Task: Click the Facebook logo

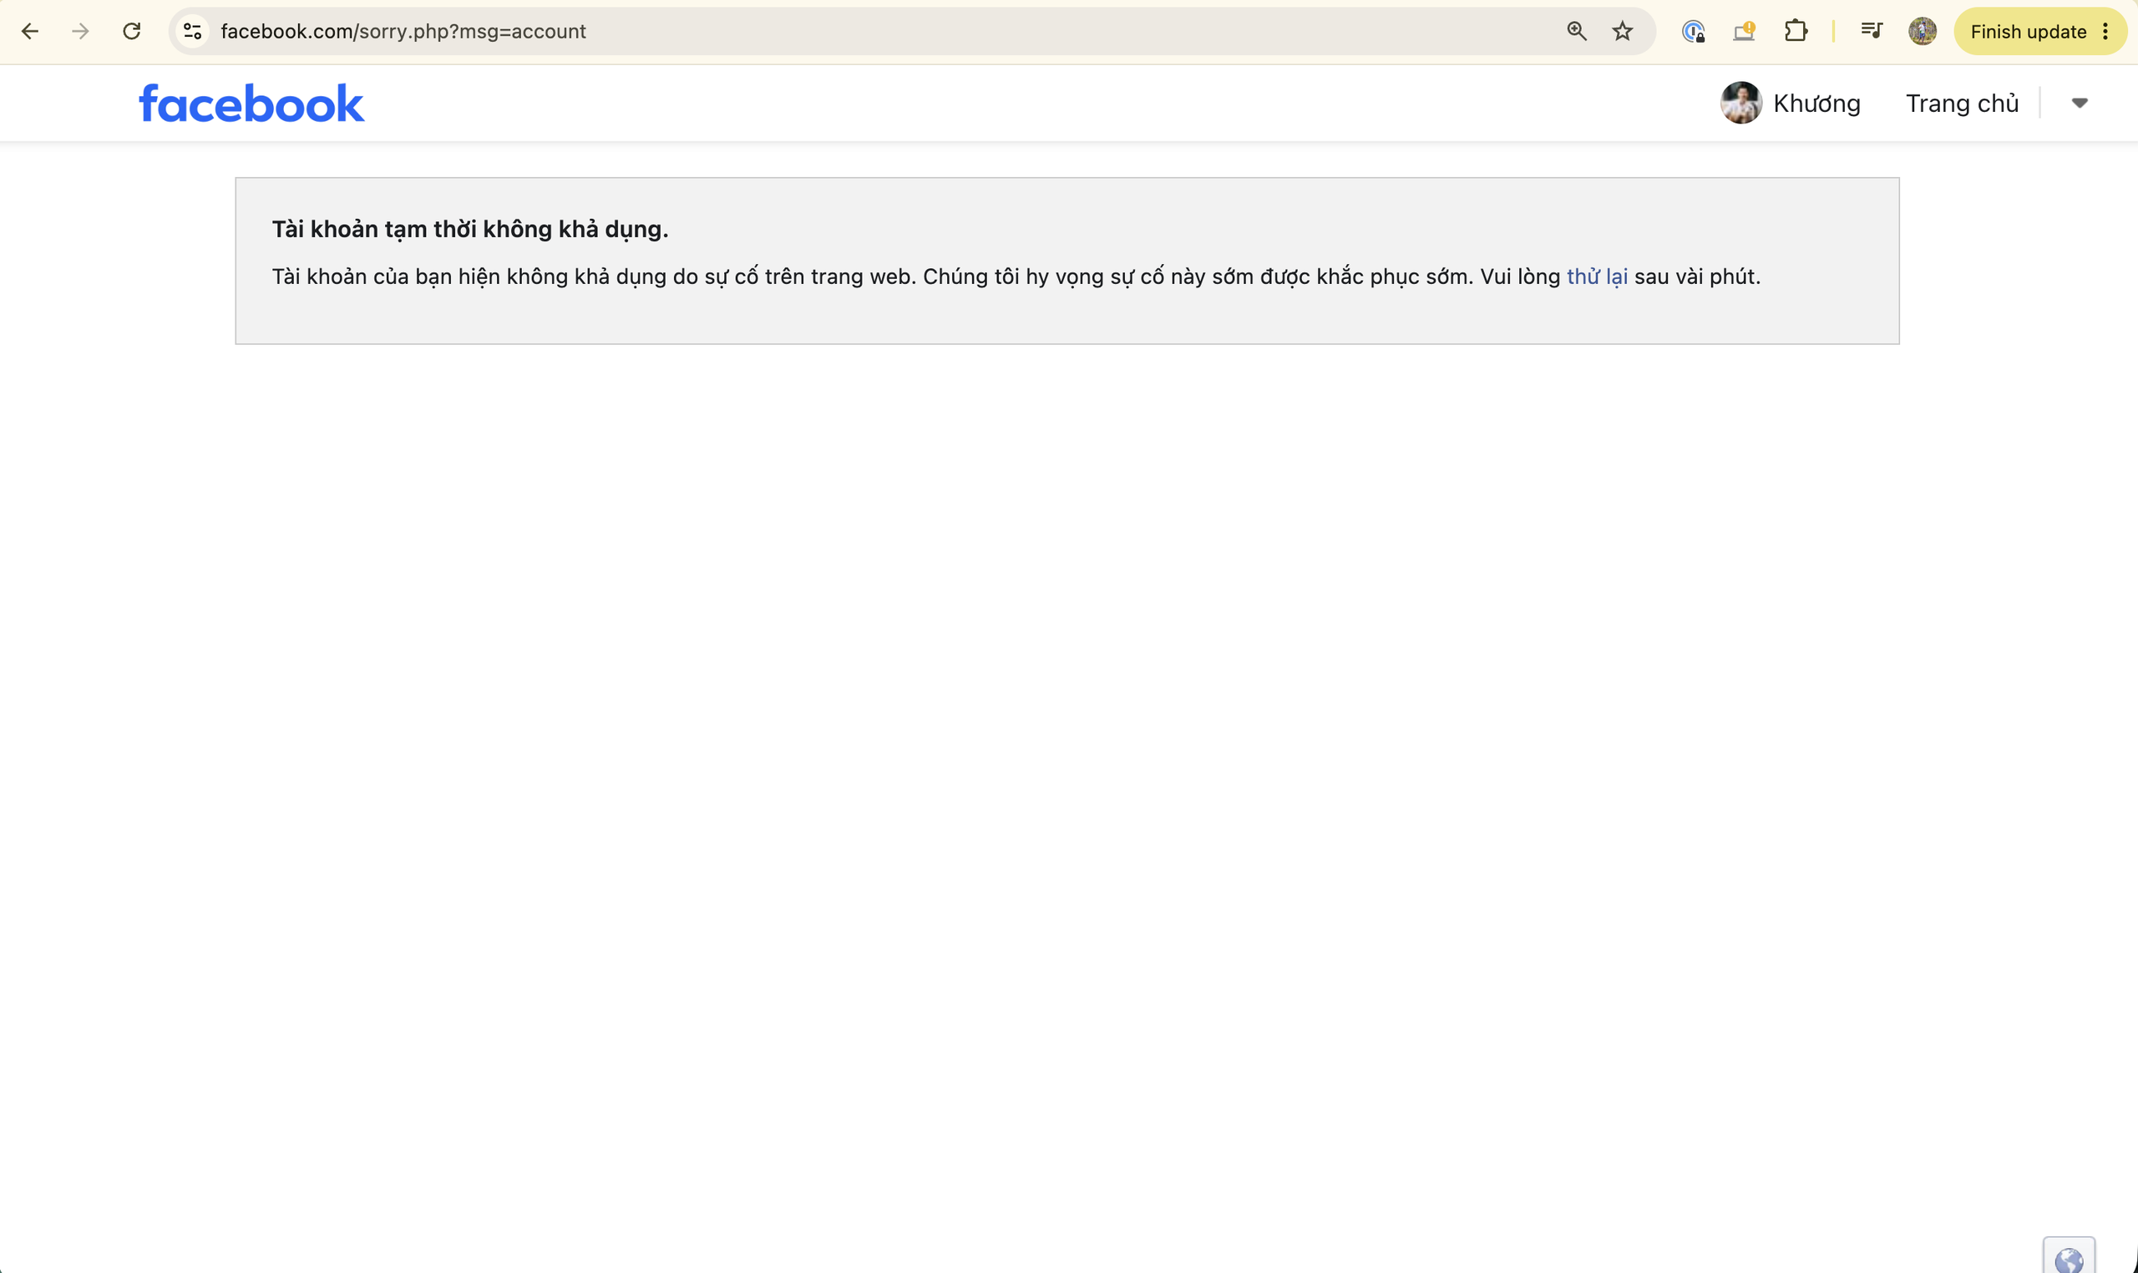Action: coord(251,103)
